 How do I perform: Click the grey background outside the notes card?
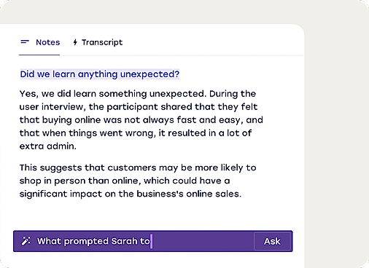point(337,133)
